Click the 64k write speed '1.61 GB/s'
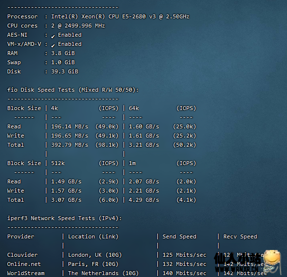 pos(144,136)
